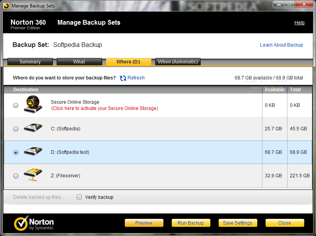Click the 221.5 GB total value
Viewport: 316px width, 236px height.
tap(300, 176)
